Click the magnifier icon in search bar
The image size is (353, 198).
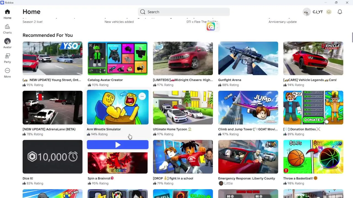(143, 12)
